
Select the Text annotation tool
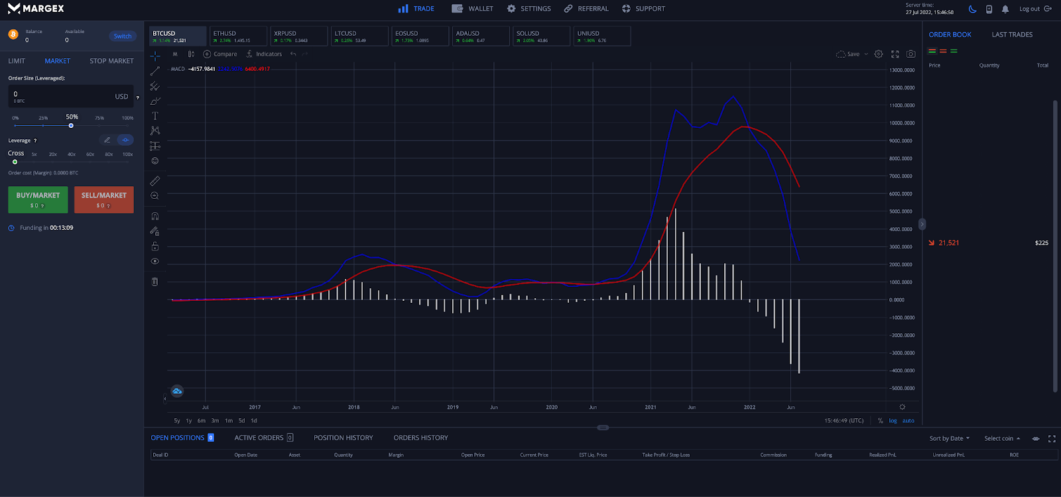pyautogui.click(x=155, y=116)
